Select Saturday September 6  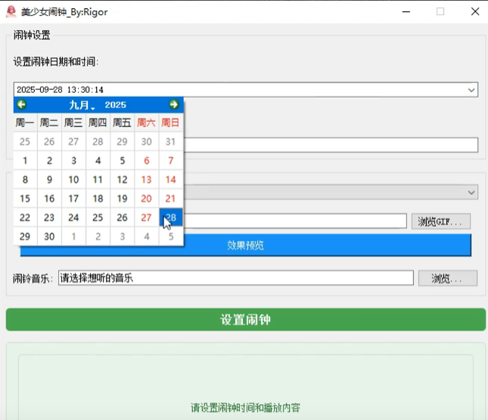[x=146, y=161]
